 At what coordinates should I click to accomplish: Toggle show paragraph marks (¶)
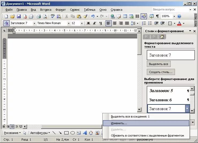pyautogui.click(x=158, y=16)
